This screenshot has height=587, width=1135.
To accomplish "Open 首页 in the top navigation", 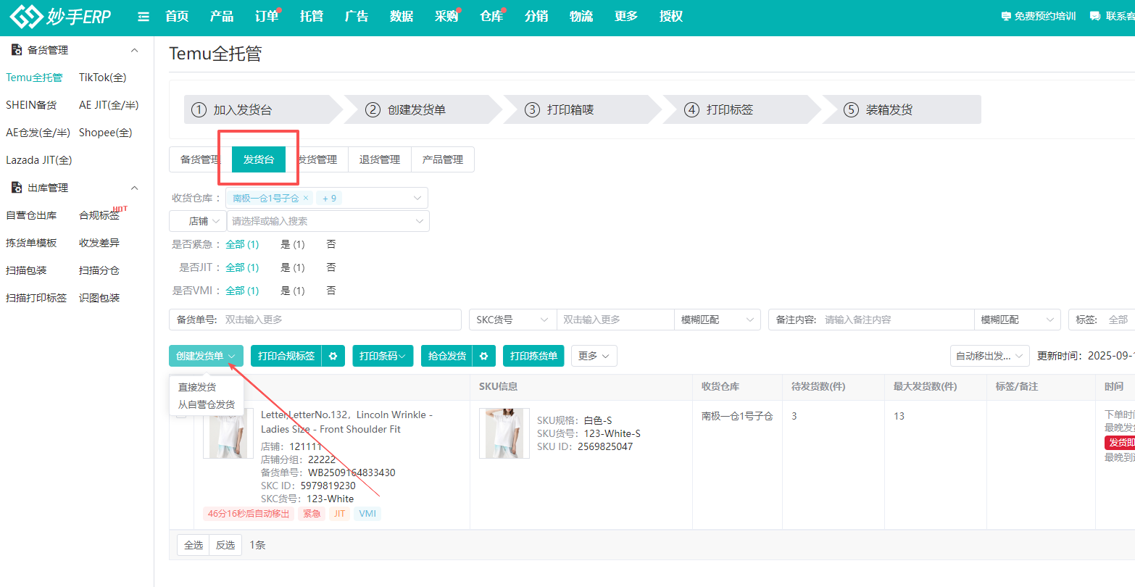I will point(177,16).
